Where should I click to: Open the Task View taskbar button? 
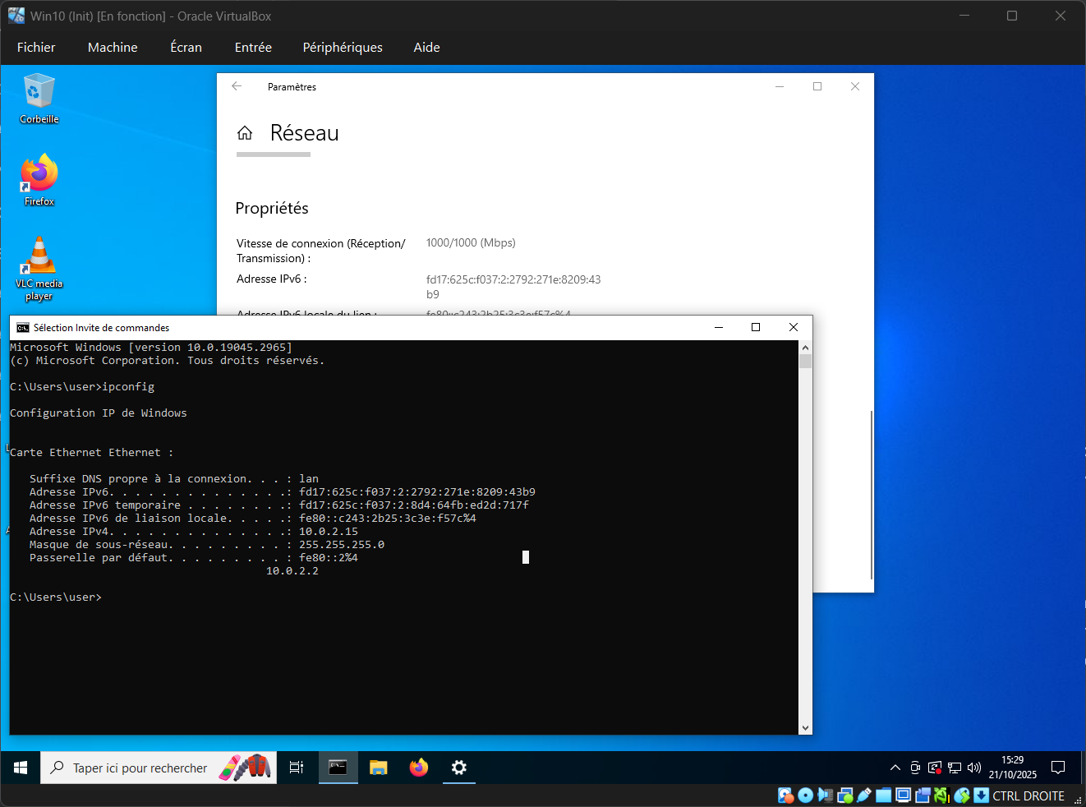(297, 768)
